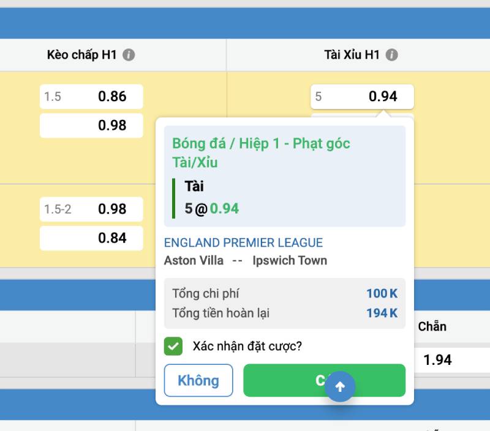The width and height of the screenshot is (490, 431).
Task: Select the 0.84 handicap odds
Action: [91, 238]
